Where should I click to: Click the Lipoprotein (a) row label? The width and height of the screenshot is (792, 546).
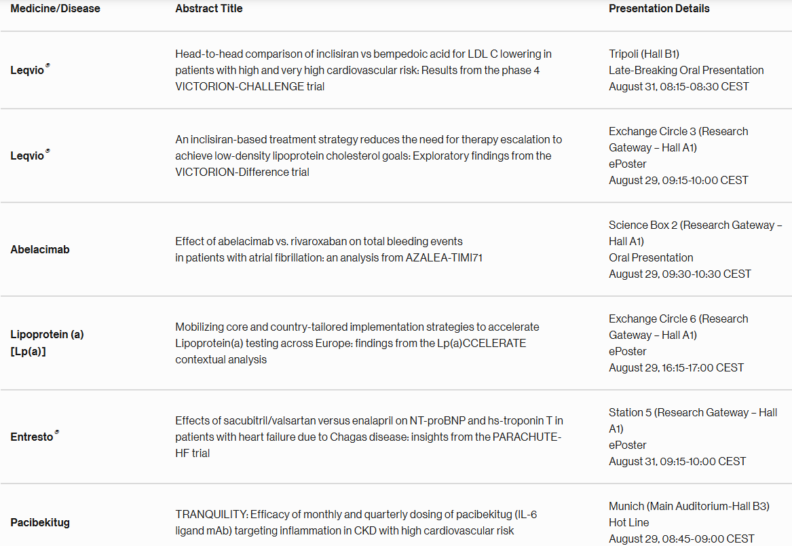point(47,343)
